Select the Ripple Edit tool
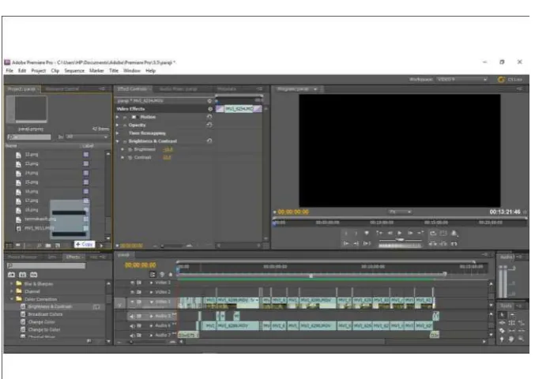Viewport: 535px width, 379px height. (x=503, y=323)
